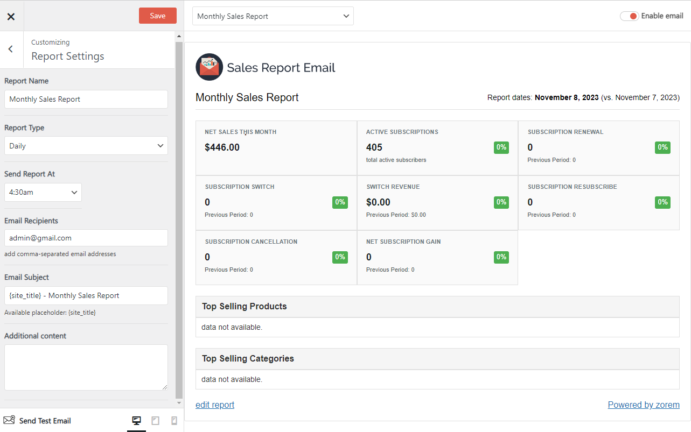Image resolution: width=691 pixels, height=432 pixels.
Task: Close the customizer with the X icon
Action: pyautogui.click(x=11, y=16)
